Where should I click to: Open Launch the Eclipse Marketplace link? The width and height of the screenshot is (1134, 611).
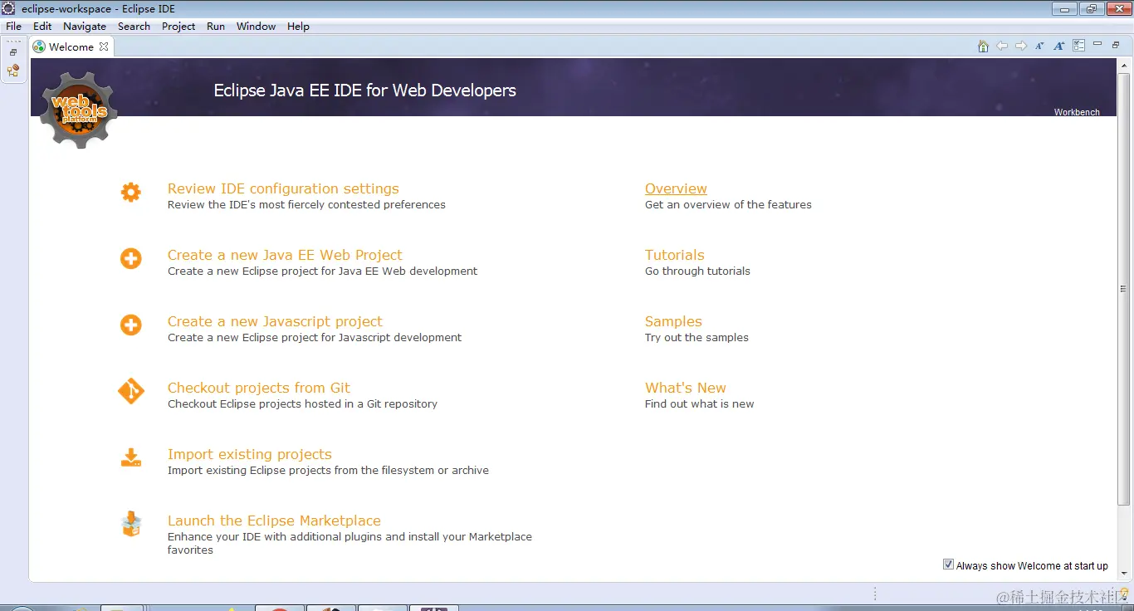[x=274, y=521]
